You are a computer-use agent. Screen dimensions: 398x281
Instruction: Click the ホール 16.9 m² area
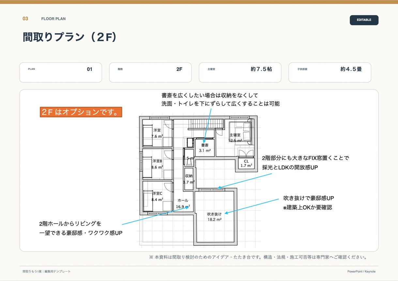click(x=183, y=203)
